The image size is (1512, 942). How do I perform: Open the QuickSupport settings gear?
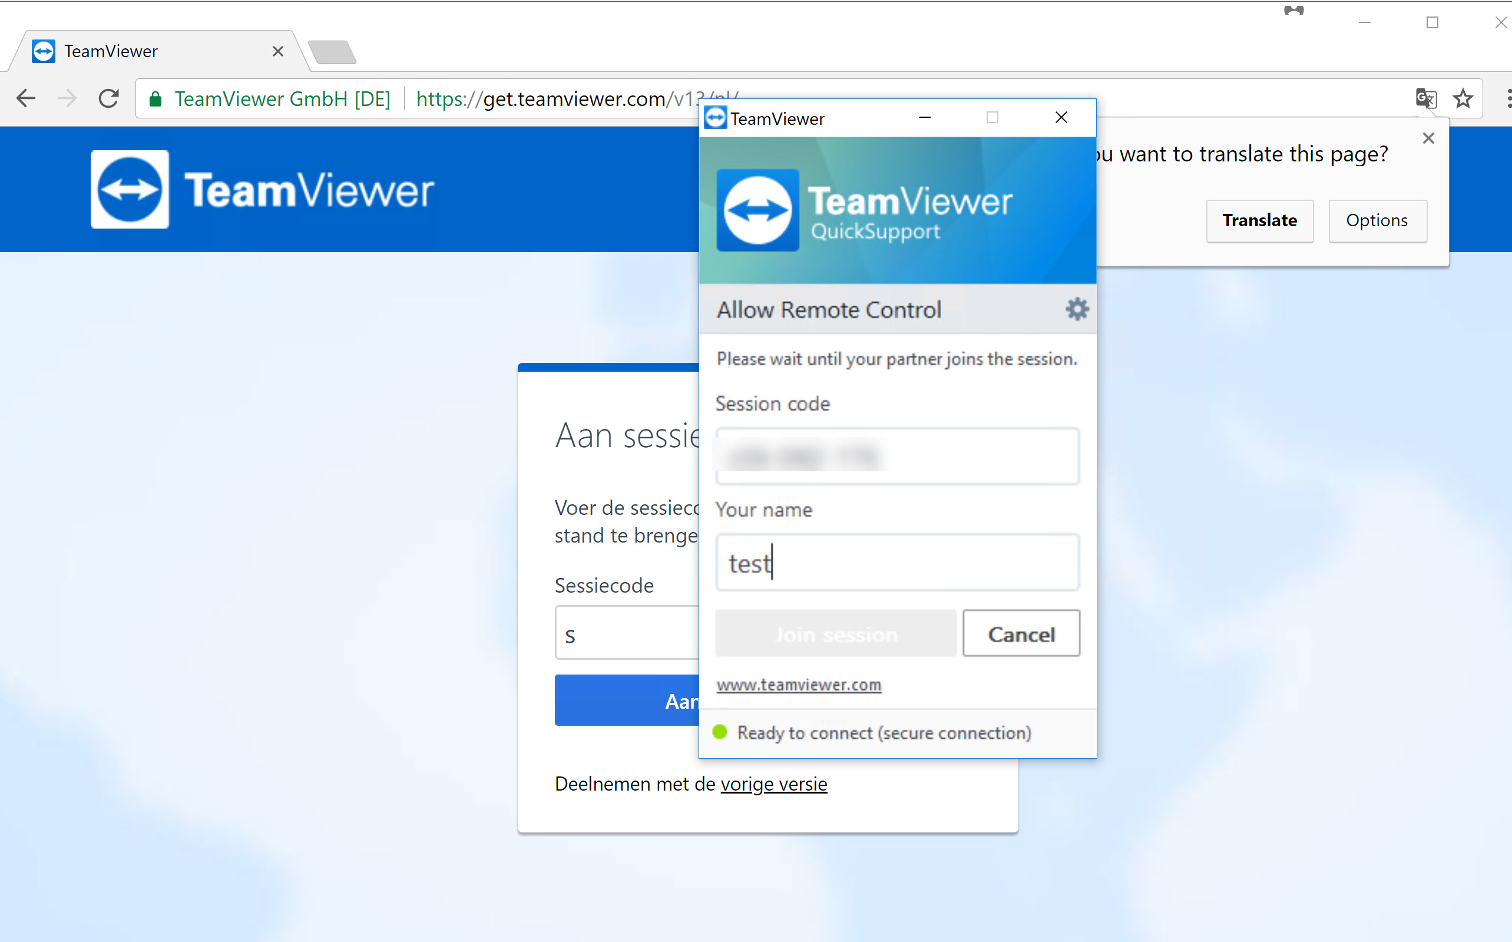tap(1076, 309)
